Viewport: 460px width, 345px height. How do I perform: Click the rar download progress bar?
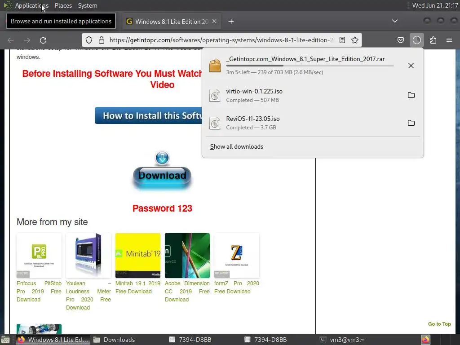(310, 66)
